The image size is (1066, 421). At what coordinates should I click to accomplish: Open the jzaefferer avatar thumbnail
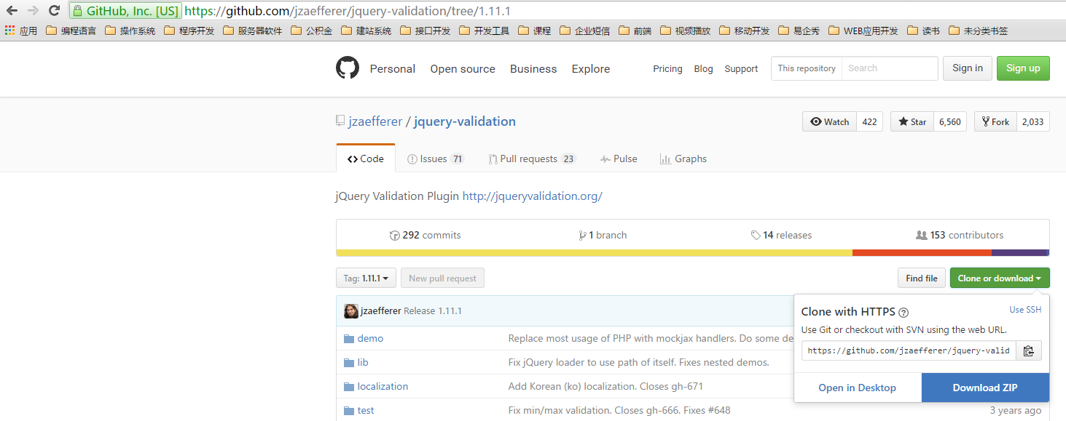(351, 311)
